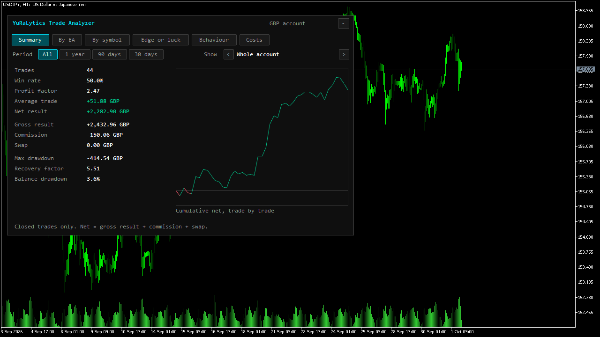This screenshot has height=337, width=600.
Task: Select the 1 year period filter
Action: coord(75,54)
